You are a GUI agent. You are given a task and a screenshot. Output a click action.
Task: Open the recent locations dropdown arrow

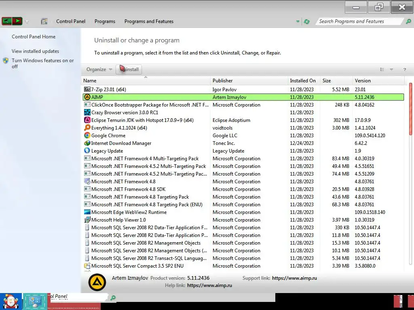tap(27, 22)
